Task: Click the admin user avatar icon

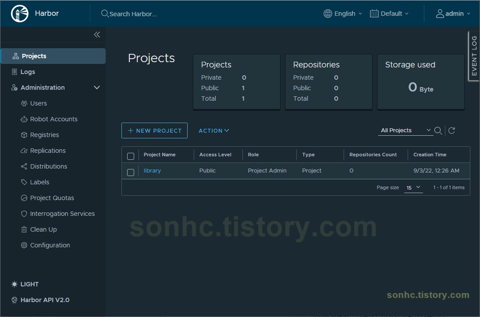Action: click(x=440, y=14)
